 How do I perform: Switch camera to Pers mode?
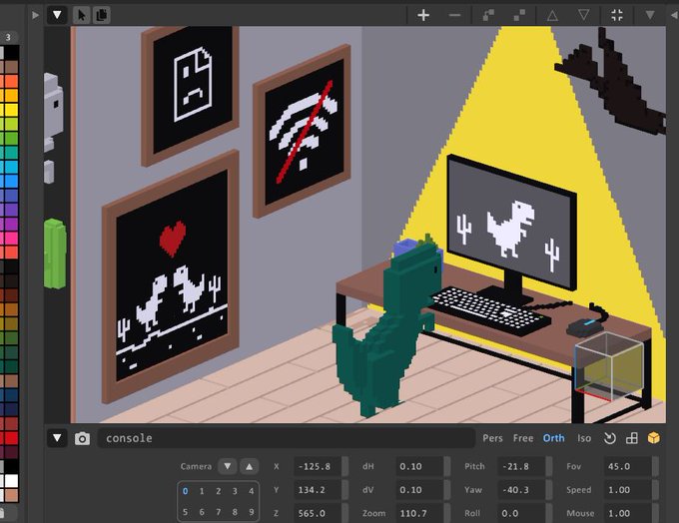point(492,438)
